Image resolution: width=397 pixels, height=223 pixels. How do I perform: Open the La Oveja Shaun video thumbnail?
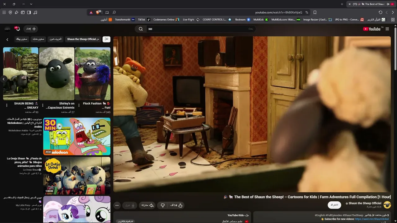pos(77,175)
